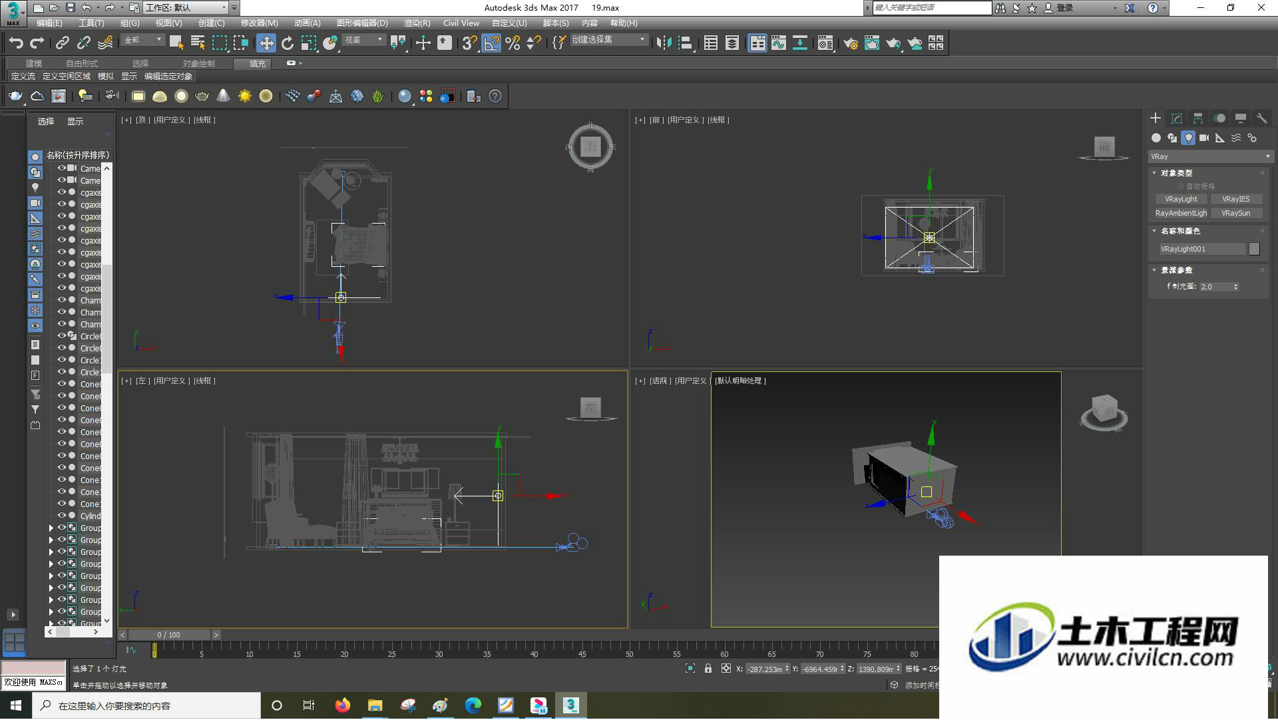Click the Render Production teapot icon
The height and width of the screenshot is (720, 1278).
point(893,43)
